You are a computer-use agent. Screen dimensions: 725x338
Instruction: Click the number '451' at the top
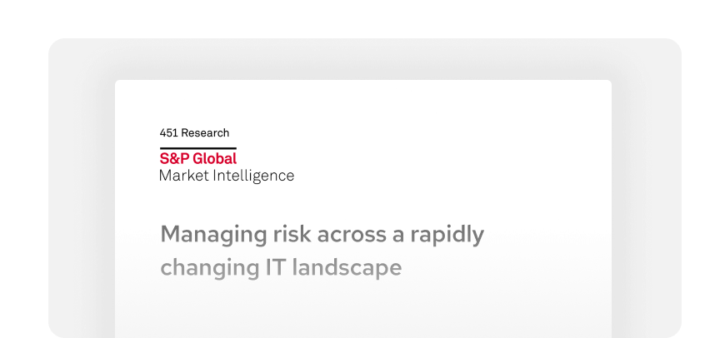(x=168, y=132)
